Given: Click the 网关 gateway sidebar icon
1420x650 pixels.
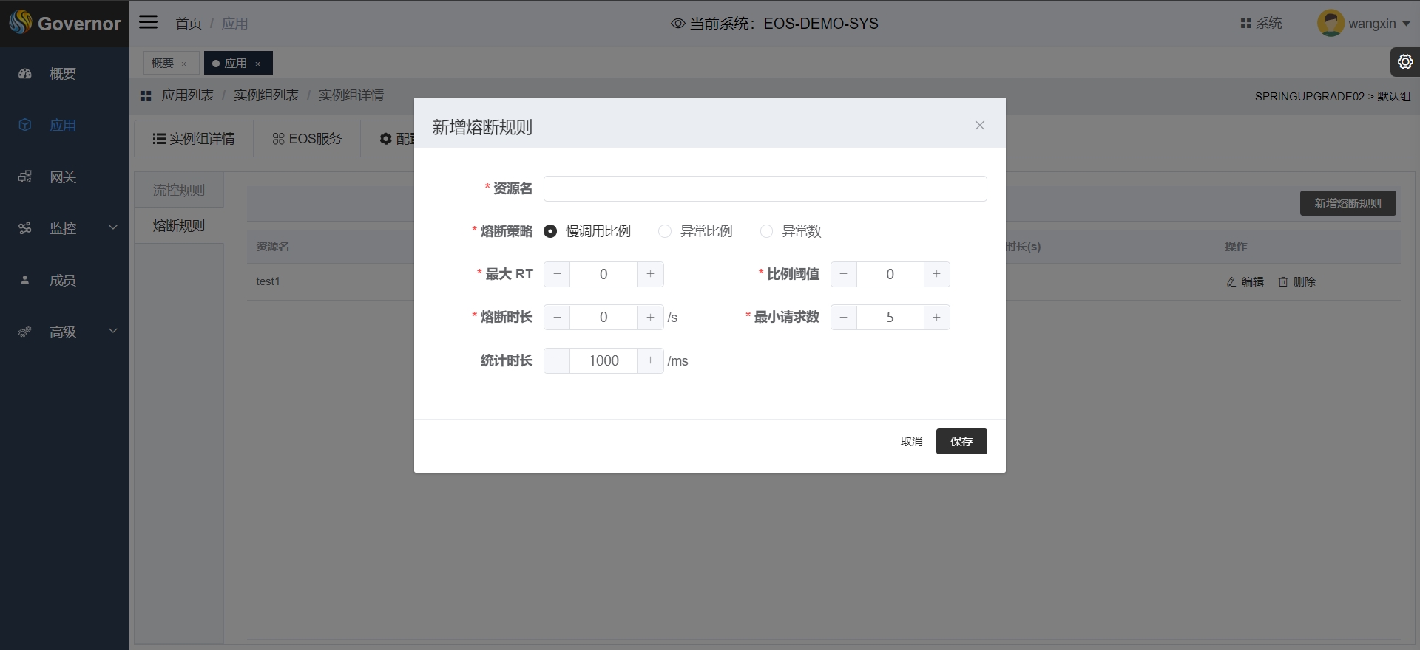Looking at the screenshot, I should pyautogui.click(x=25, y=177).
